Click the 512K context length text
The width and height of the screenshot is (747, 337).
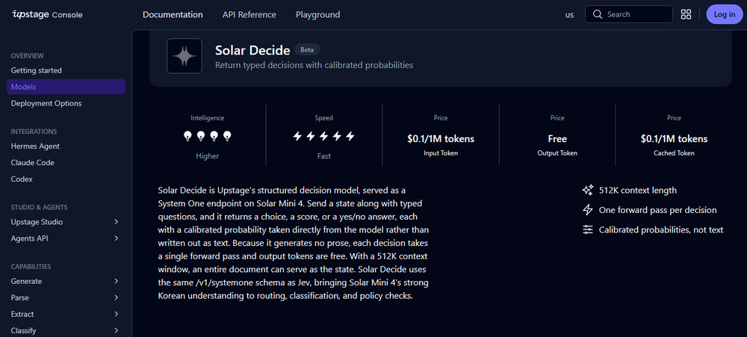click(x=637, y=191)
